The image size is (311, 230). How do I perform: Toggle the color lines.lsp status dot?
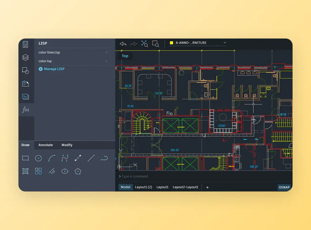[x=107, y=53]
